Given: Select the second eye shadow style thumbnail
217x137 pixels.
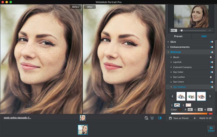Looking at the screenshot, I should [x=191, y=96].
